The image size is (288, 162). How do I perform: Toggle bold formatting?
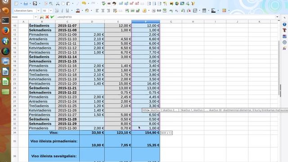pos(57,11)
